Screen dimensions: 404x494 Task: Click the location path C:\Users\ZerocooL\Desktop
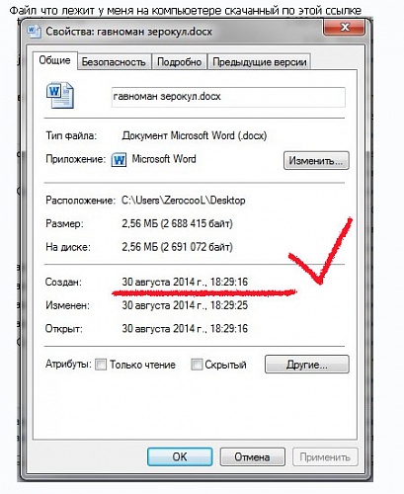[184, 201]
